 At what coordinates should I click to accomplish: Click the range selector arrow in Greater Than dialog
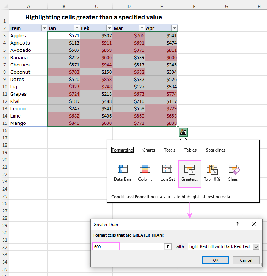[x=168, y=246]
